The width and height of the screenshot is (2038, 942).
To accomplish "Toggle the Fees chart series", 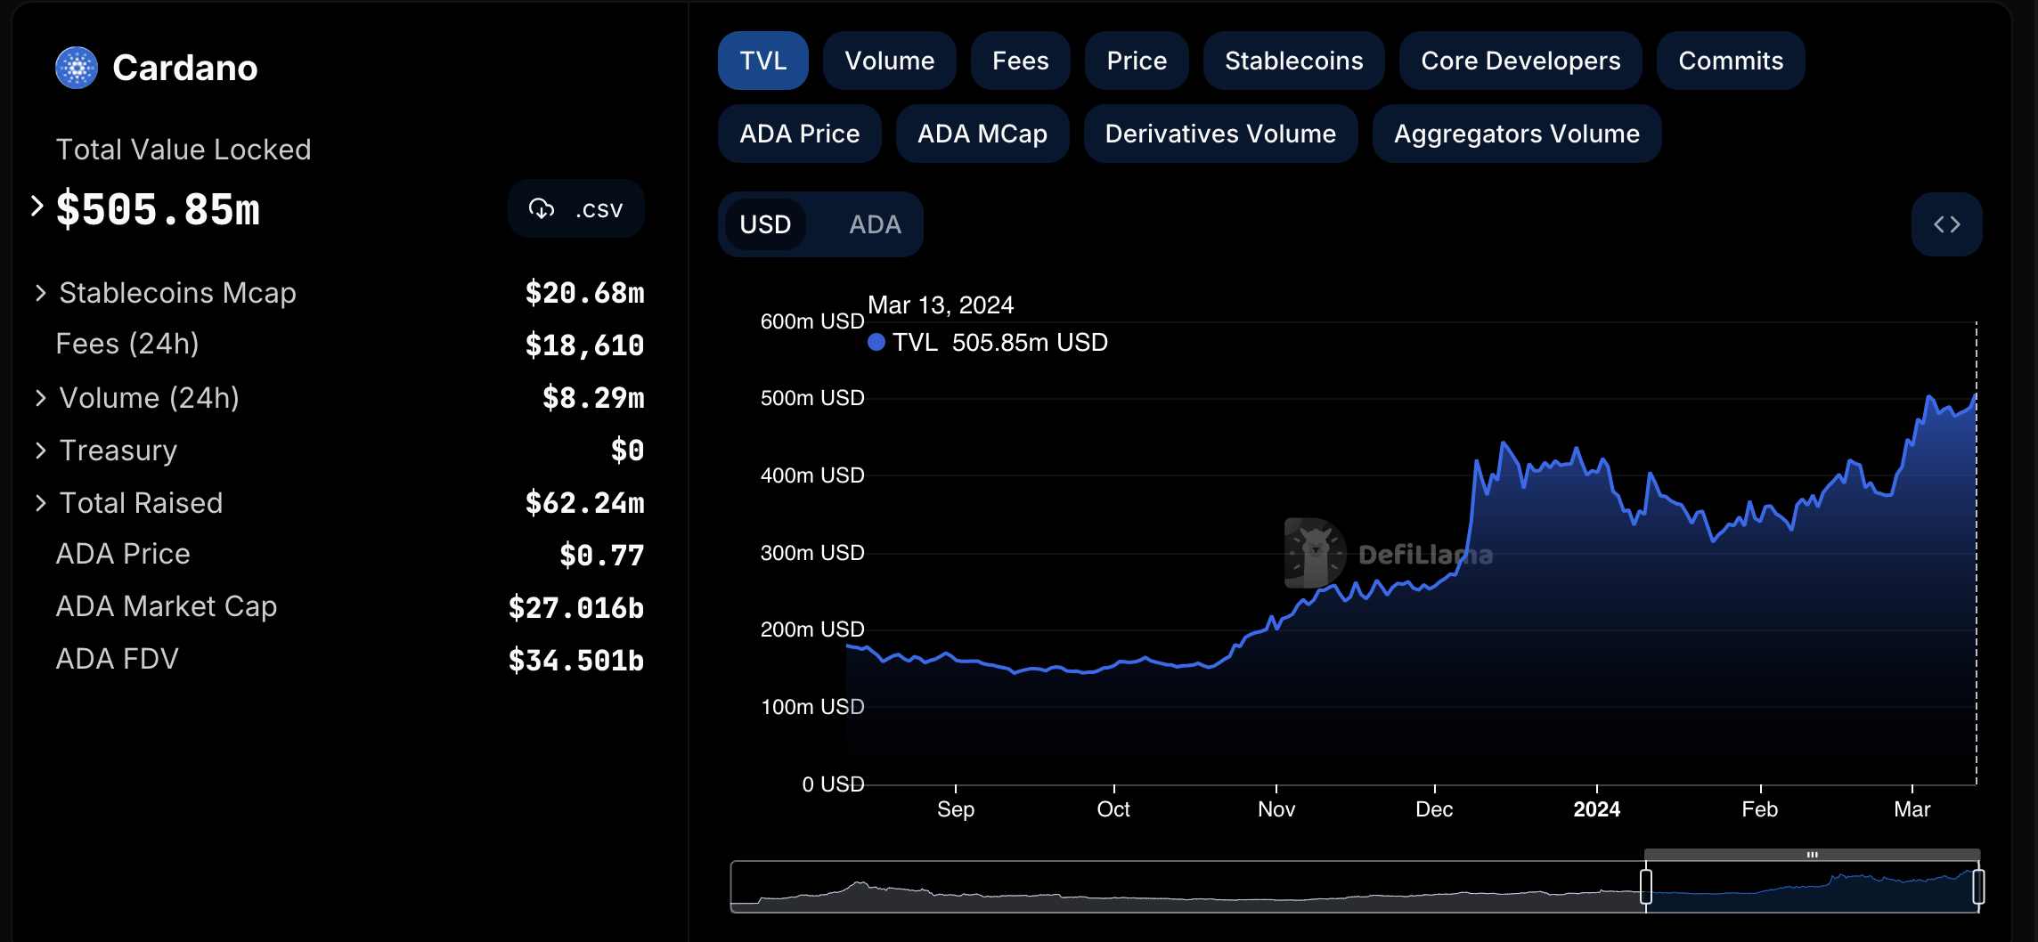I will 1021,61.
